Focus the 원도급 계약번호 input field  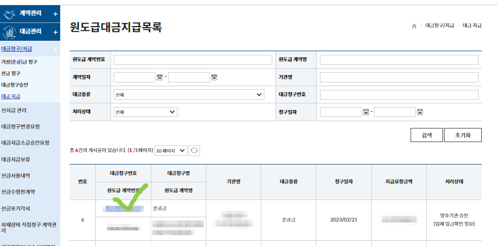[193, 60]
